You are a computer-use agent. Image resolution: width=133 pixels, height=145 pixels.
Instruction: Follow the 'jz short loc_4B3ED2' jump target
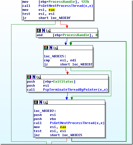[82, 64]
